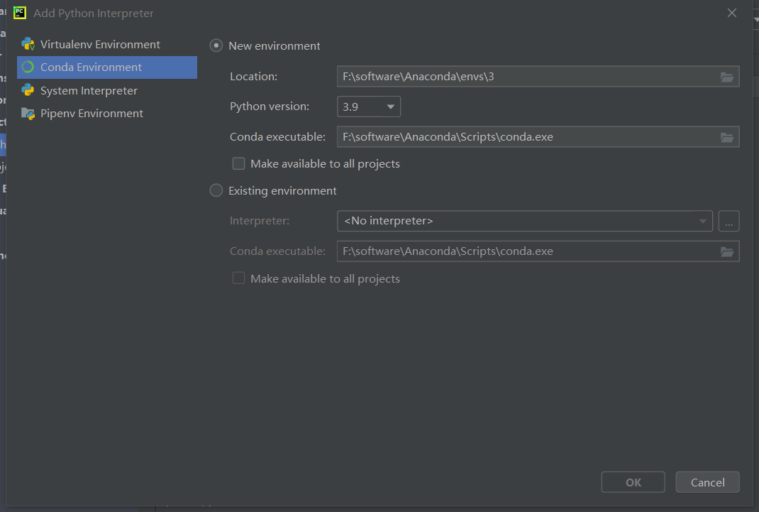The height and width of the screenshot is (512, 759).
Task: Open the Python version dropdown
Action: [389, 106]
